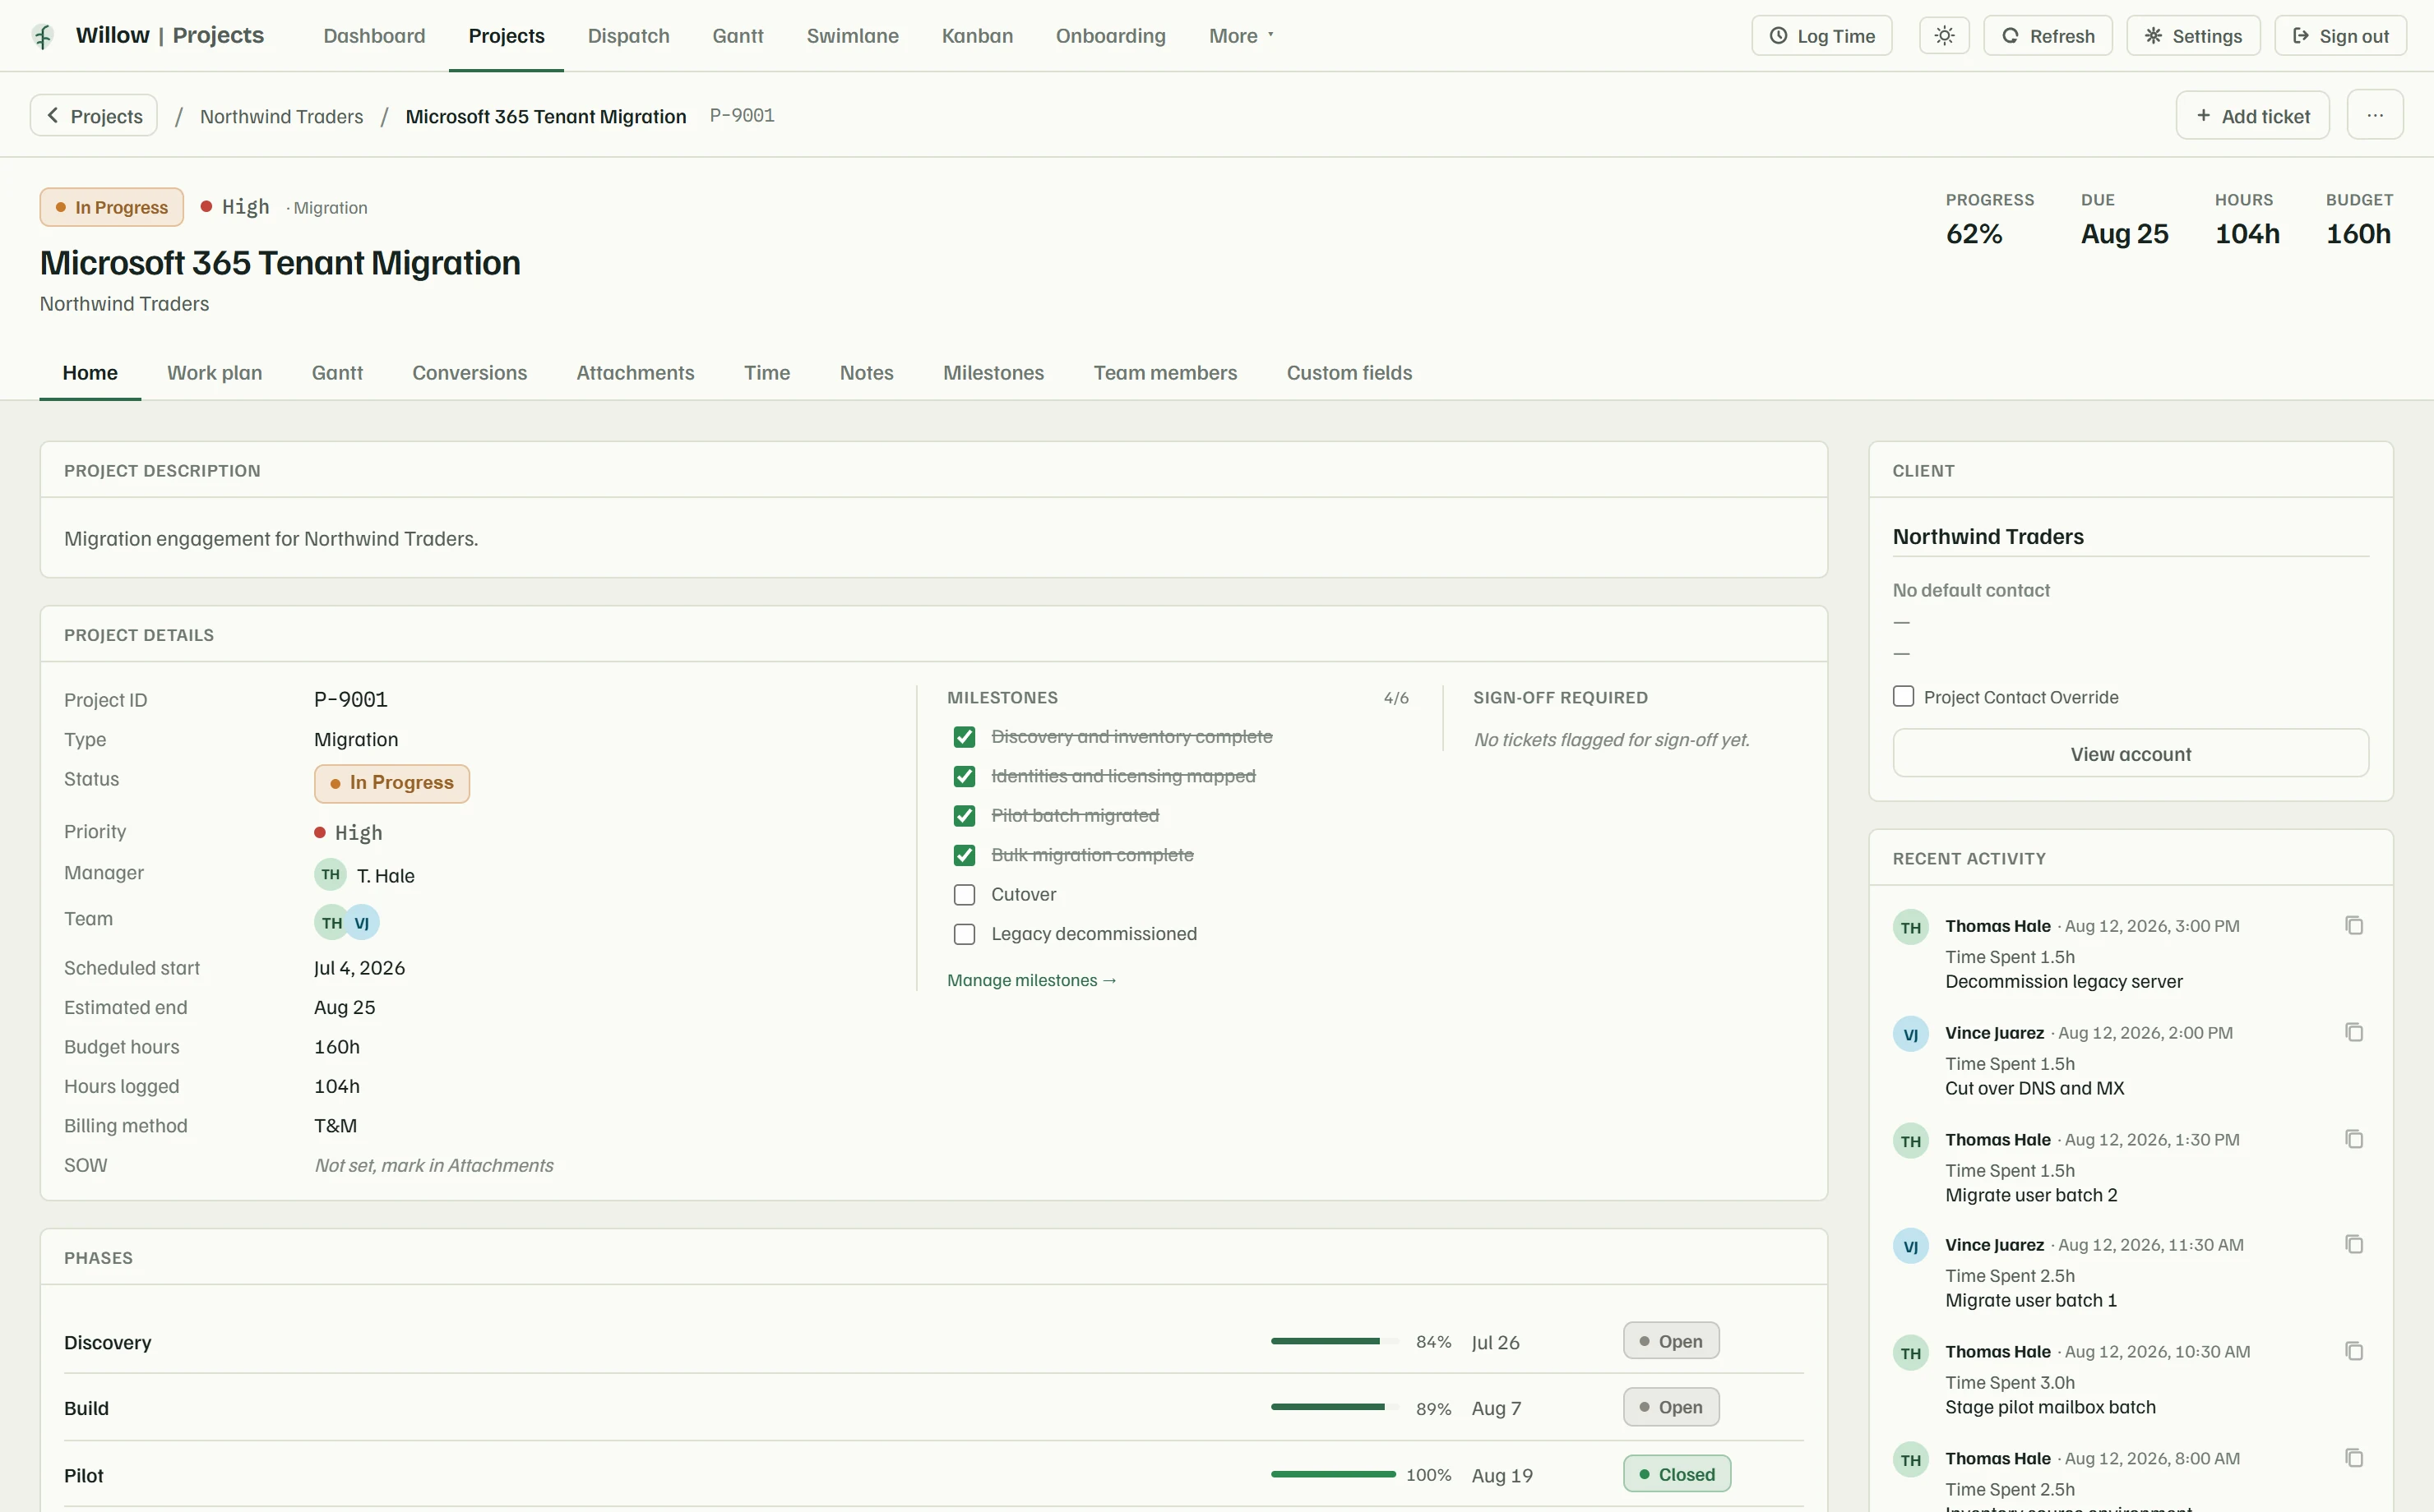Open Swimlane view
This screenshot has height=1512, width=2434.
[853, 36]
